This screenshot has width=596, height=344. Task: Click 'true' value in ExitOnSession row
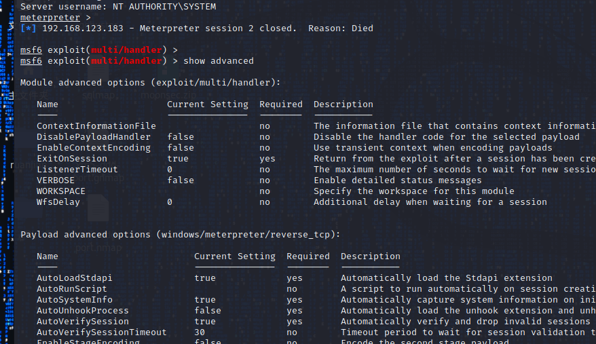pyautogui.click(x=178, y=159)
